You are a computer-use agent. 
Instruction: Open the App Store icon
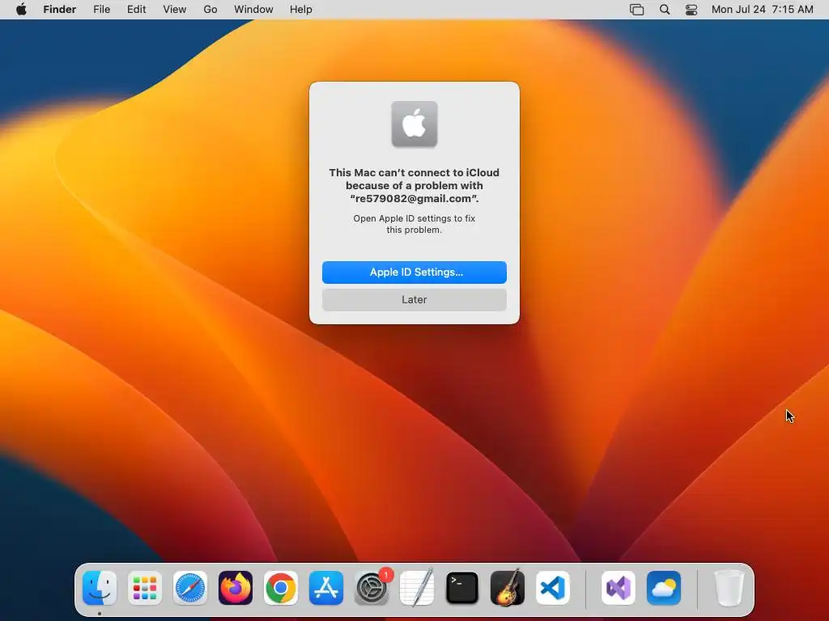click(326, 589)
